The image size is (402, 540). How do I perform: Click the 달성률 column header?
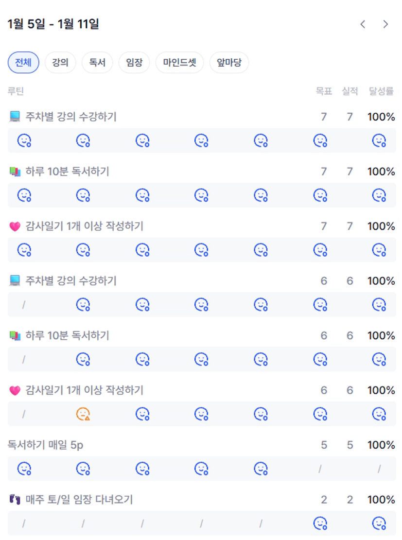point(381,91)
